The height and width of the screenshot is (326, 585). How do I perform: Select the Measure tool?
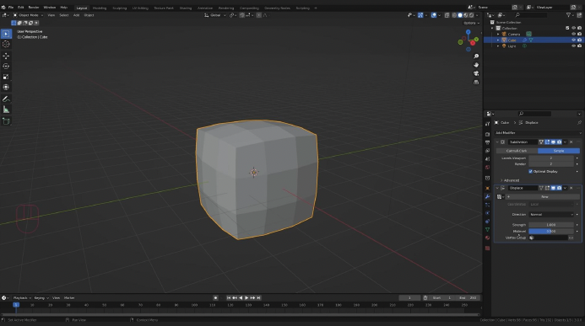[6, 110]
